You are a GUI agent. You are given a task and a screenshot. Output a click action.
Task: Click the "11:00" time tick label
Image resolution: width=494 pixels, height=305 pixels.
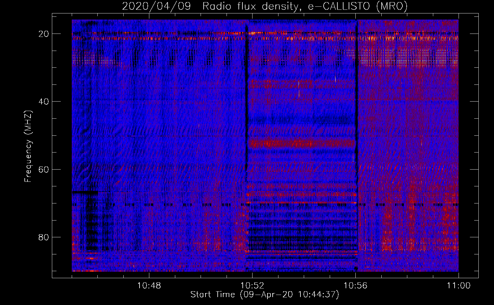coord(459,286)
